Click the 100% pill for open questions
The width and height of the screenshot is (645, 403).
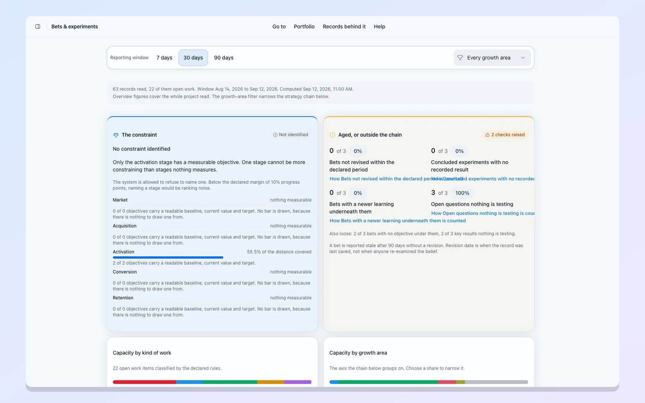462,193
